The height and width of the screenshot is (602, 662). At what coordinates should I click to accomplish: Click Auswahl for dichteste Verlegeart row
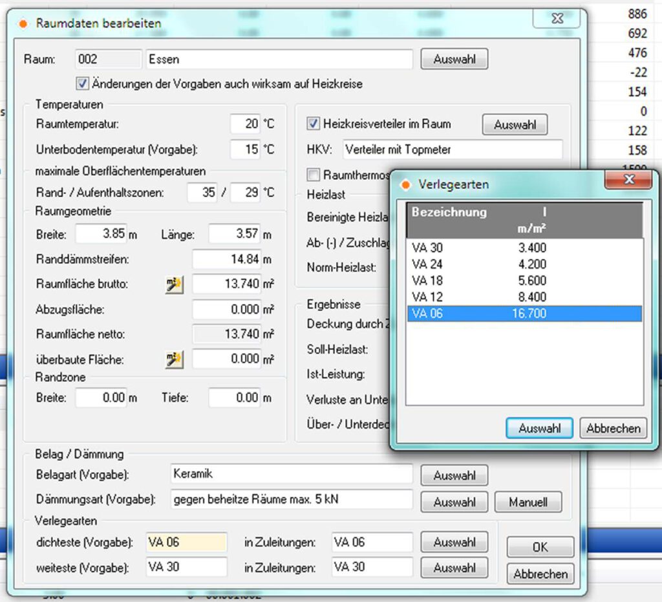454,542
